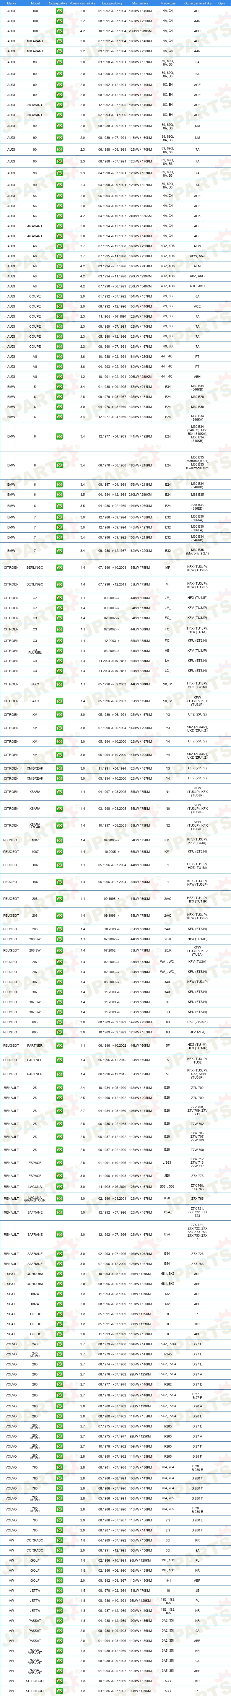
Task: Click fuel icon in BMW 6 M88 B35 row
Action: coord(59,495)
